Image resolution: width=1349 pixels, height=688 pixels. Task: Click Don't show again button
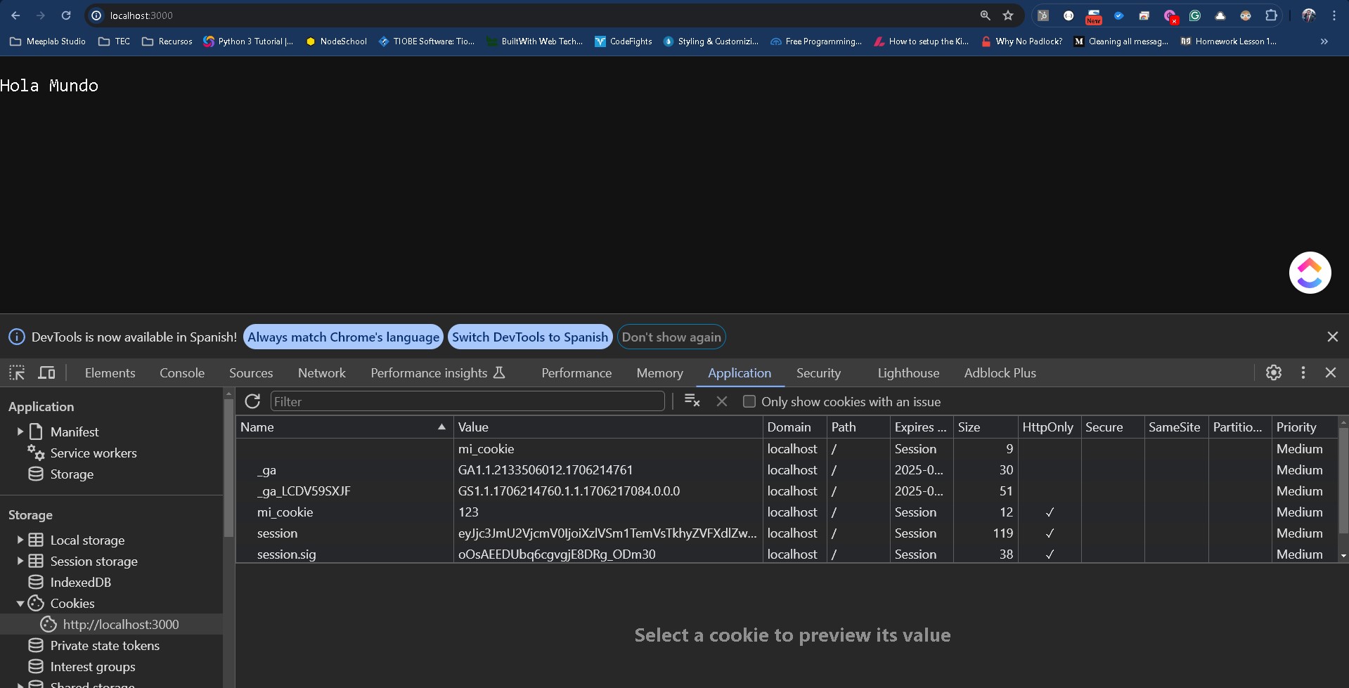(x=671, y=337)
